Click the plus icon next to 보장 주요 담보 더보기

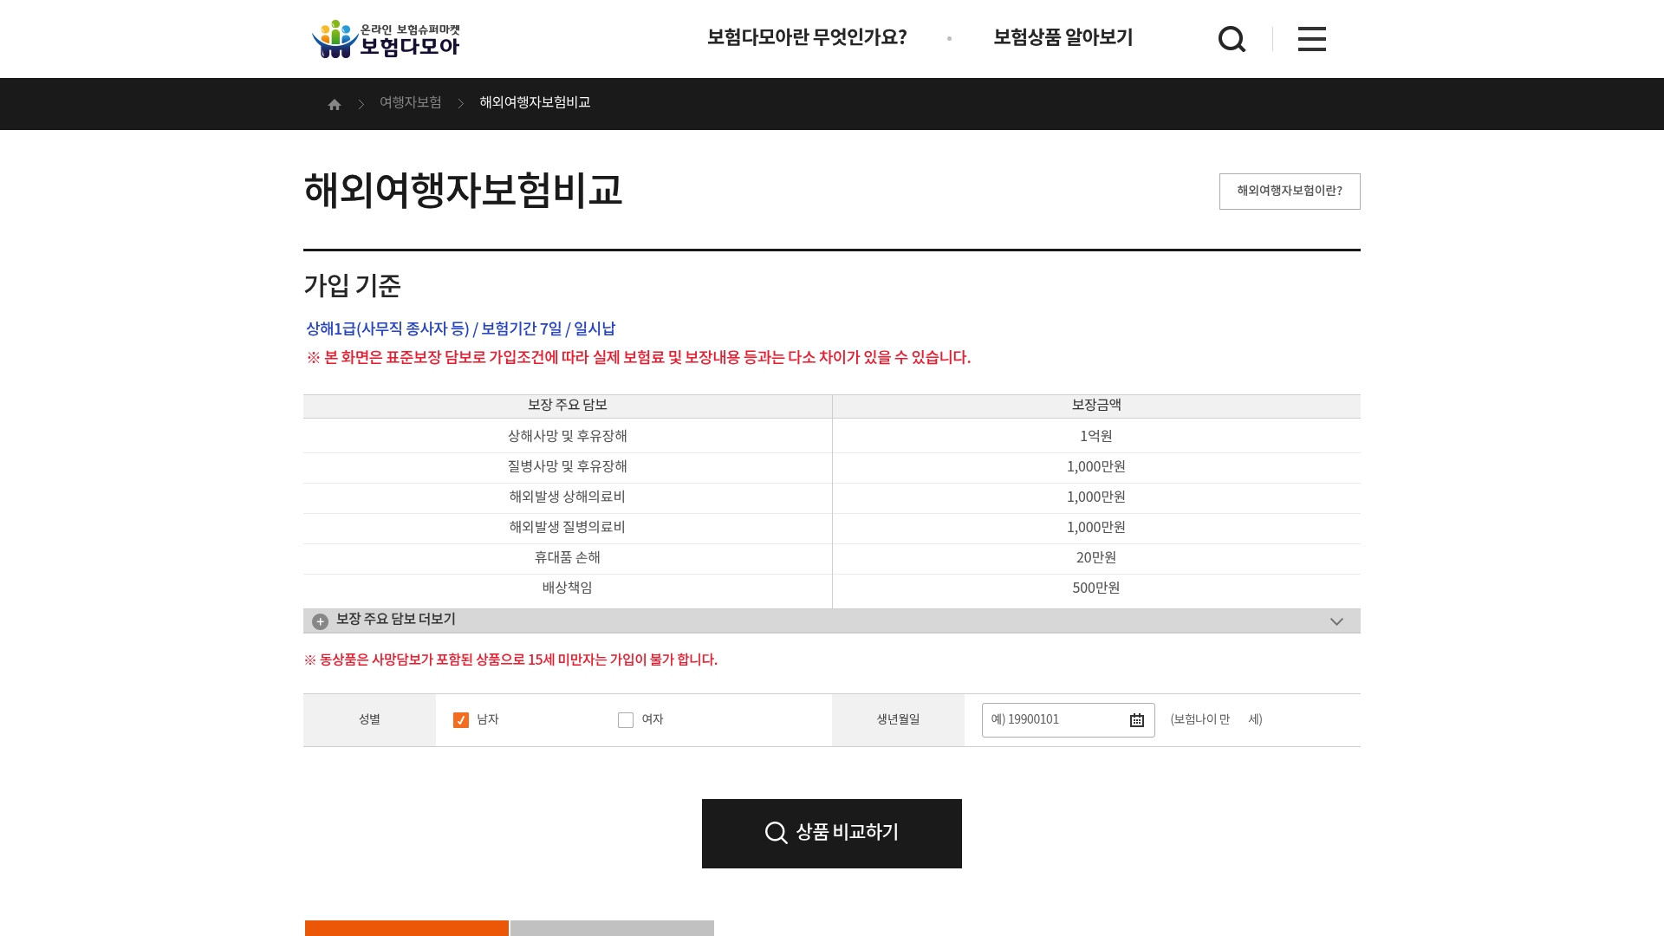[x=319, y=621]
